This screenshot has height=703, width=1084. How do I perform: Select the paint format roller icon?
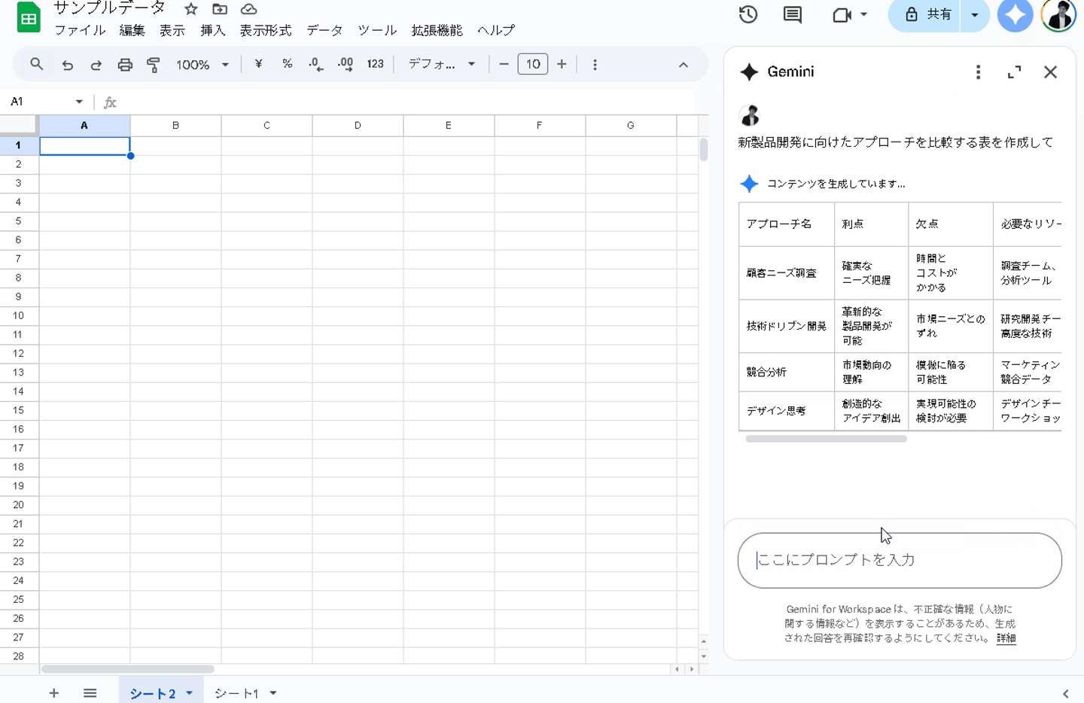tap(154, 65)
